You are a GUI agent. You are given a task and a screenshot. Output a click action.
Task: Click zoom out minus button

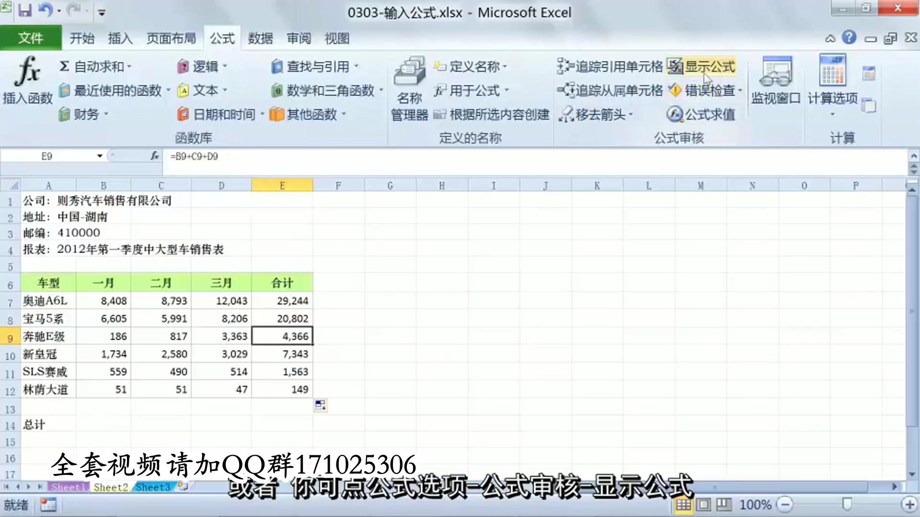(785, 505)
